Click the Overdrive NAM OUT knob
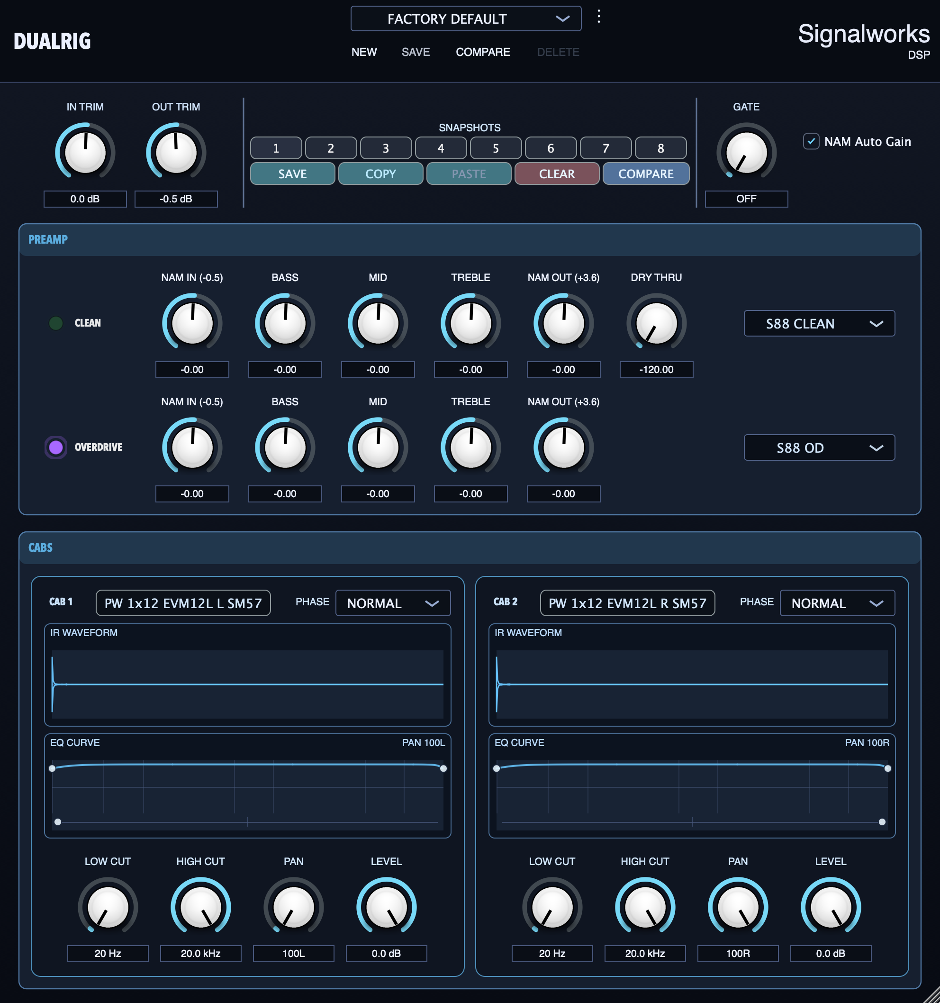Screen dimensions: 940x1003 [563, 447]
